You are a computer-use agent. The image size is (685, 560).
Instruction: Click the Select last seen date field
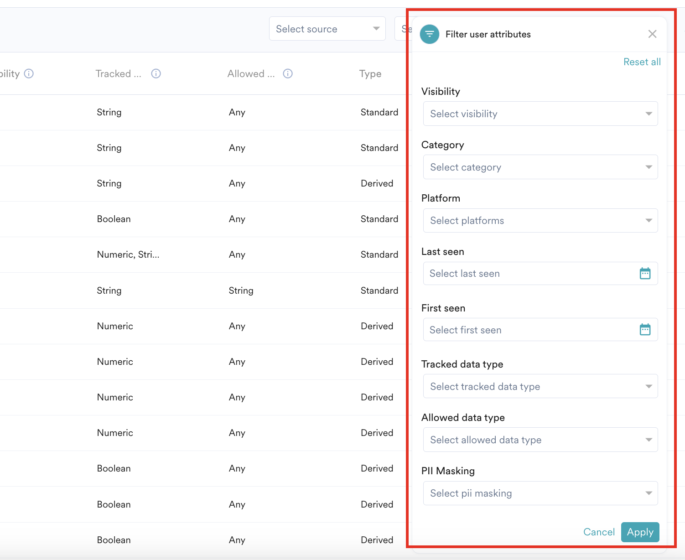click(529, 274)
